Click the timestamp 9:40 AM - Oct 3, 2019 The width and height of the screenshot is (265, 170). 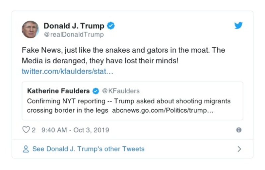click(x=75, y=130)
